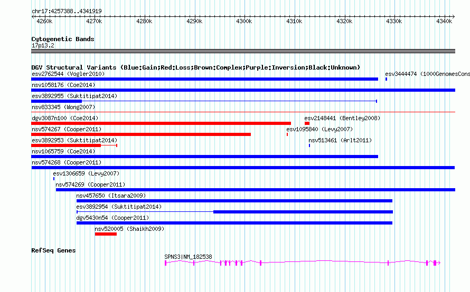Open the esv2148441 (Bentley2008) variant

[x=342, y=118]
